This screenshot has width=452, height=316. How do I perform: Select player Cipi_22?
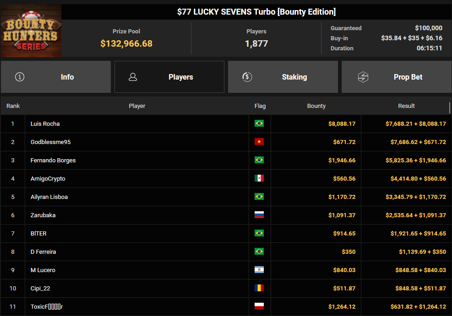[x=40, y=289]
